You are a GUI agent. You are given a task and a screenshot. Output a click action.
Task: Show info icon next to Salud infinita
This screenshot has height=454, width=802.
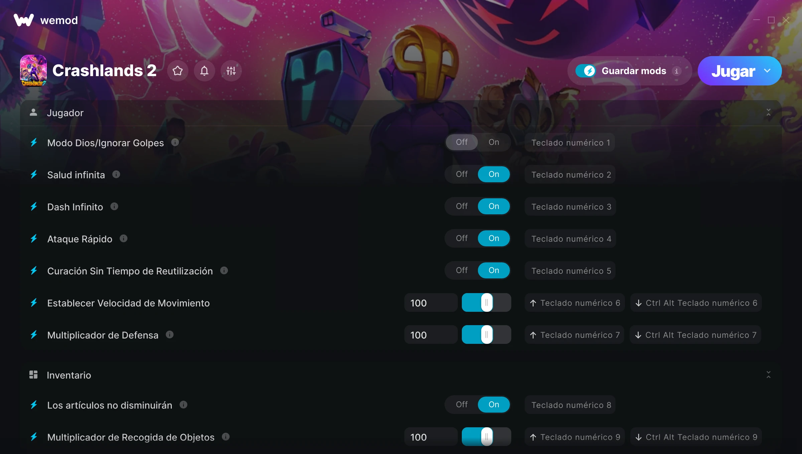(x=116, y=175)
